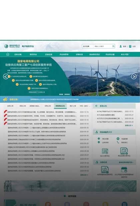Open the scrolling 信息公告 notice text

point(54,99)
